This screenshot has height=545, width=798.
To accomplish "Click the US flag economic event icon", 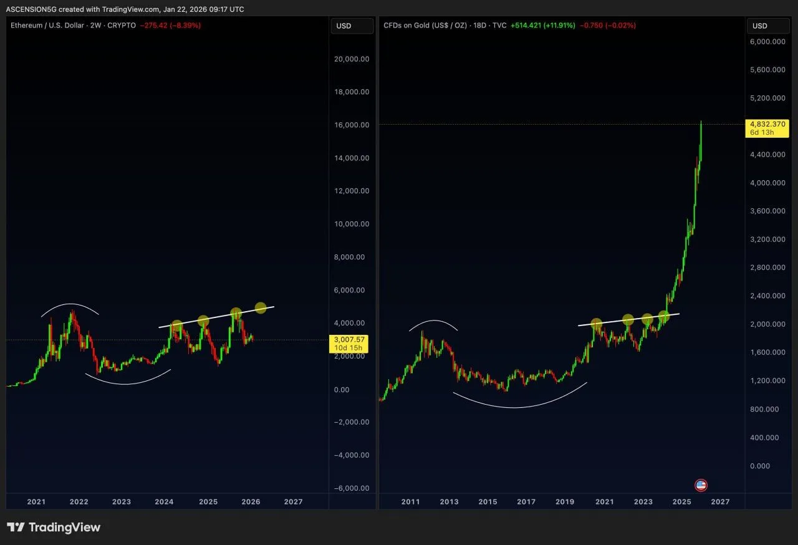I will (701, 485).
